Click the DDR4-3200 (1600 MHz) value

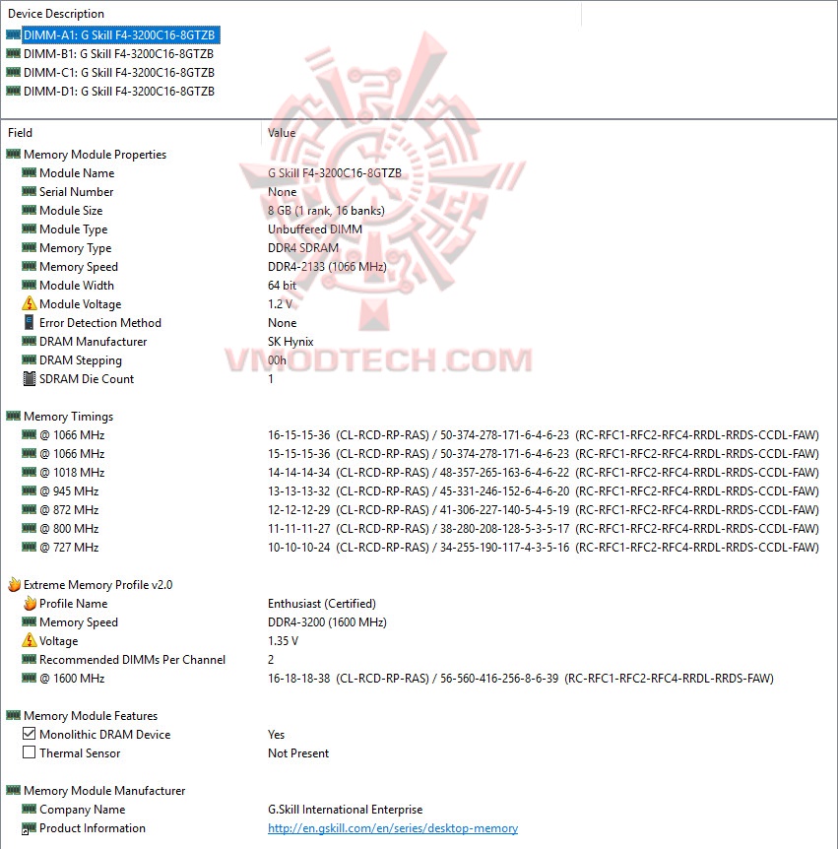(327, 622)
